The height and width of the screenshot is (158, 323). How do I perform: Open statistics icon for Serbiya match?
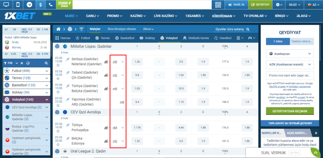107,62
